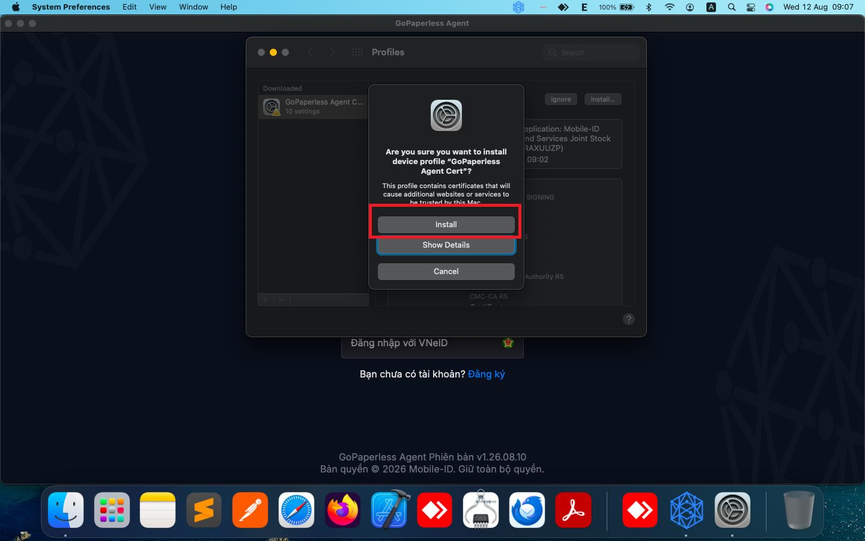Open Trash in the Dock

click(x=800, y=510)
